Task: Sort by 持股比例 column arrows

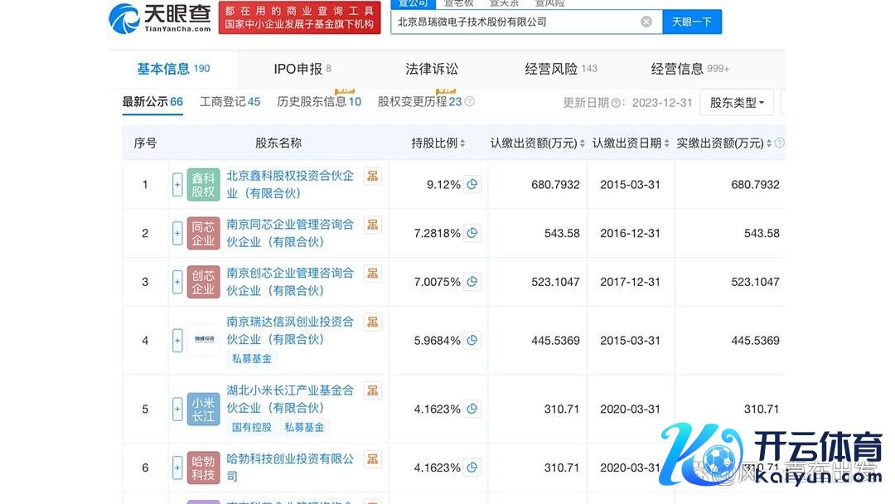Action: 462,143
